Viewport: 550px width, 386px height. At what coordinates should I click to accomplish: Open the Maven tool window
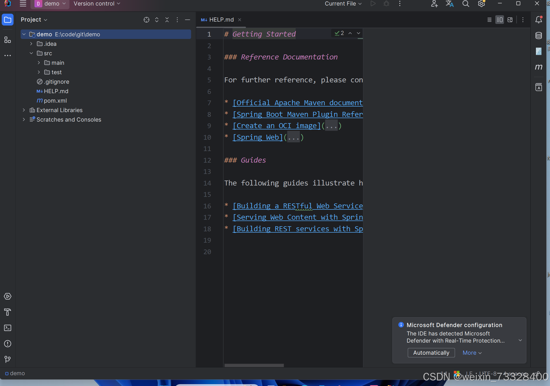coord(538,67)
